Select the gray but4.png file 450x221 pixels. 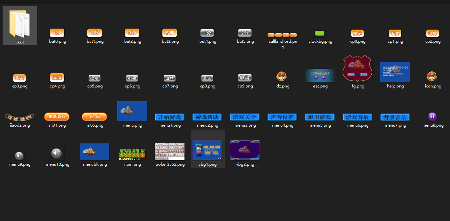pos(207,33)
